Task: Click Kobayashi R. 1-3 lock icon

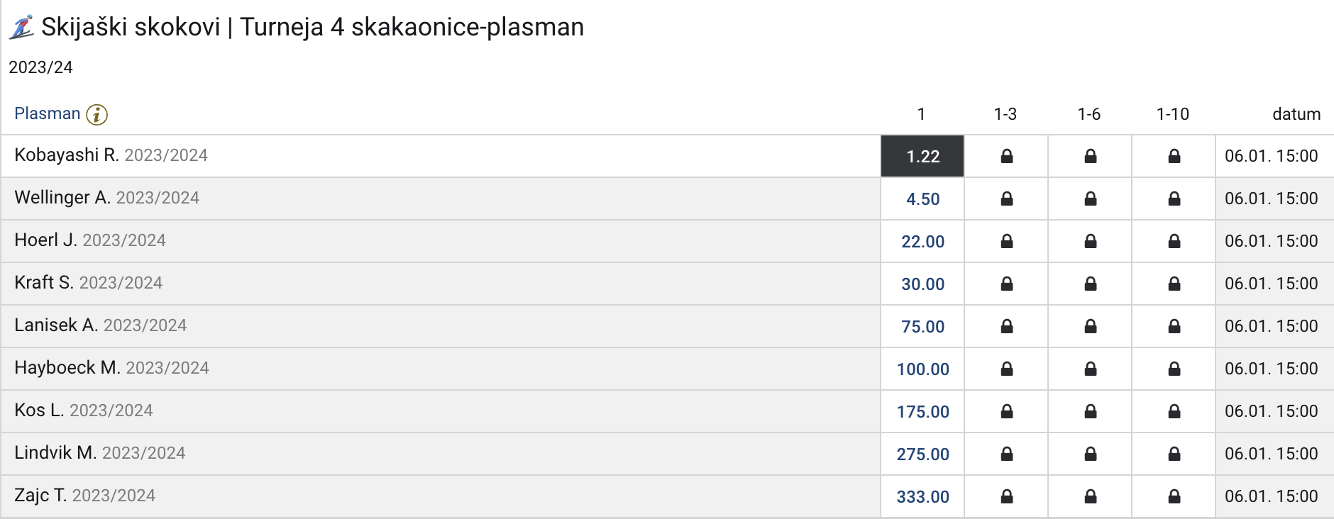Action: click(x=1006, y=156)
